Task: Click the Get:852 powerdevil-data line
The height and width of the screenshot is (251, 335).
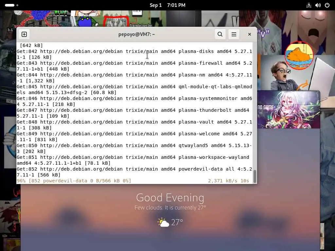Action: (x=134, y=172)
